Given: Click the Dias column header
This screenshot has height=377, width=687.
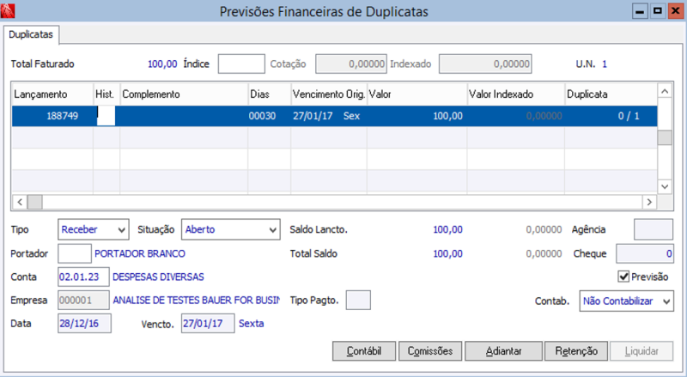Looking at the screenshot, I should pyautogui.click(x=270, y=94).
